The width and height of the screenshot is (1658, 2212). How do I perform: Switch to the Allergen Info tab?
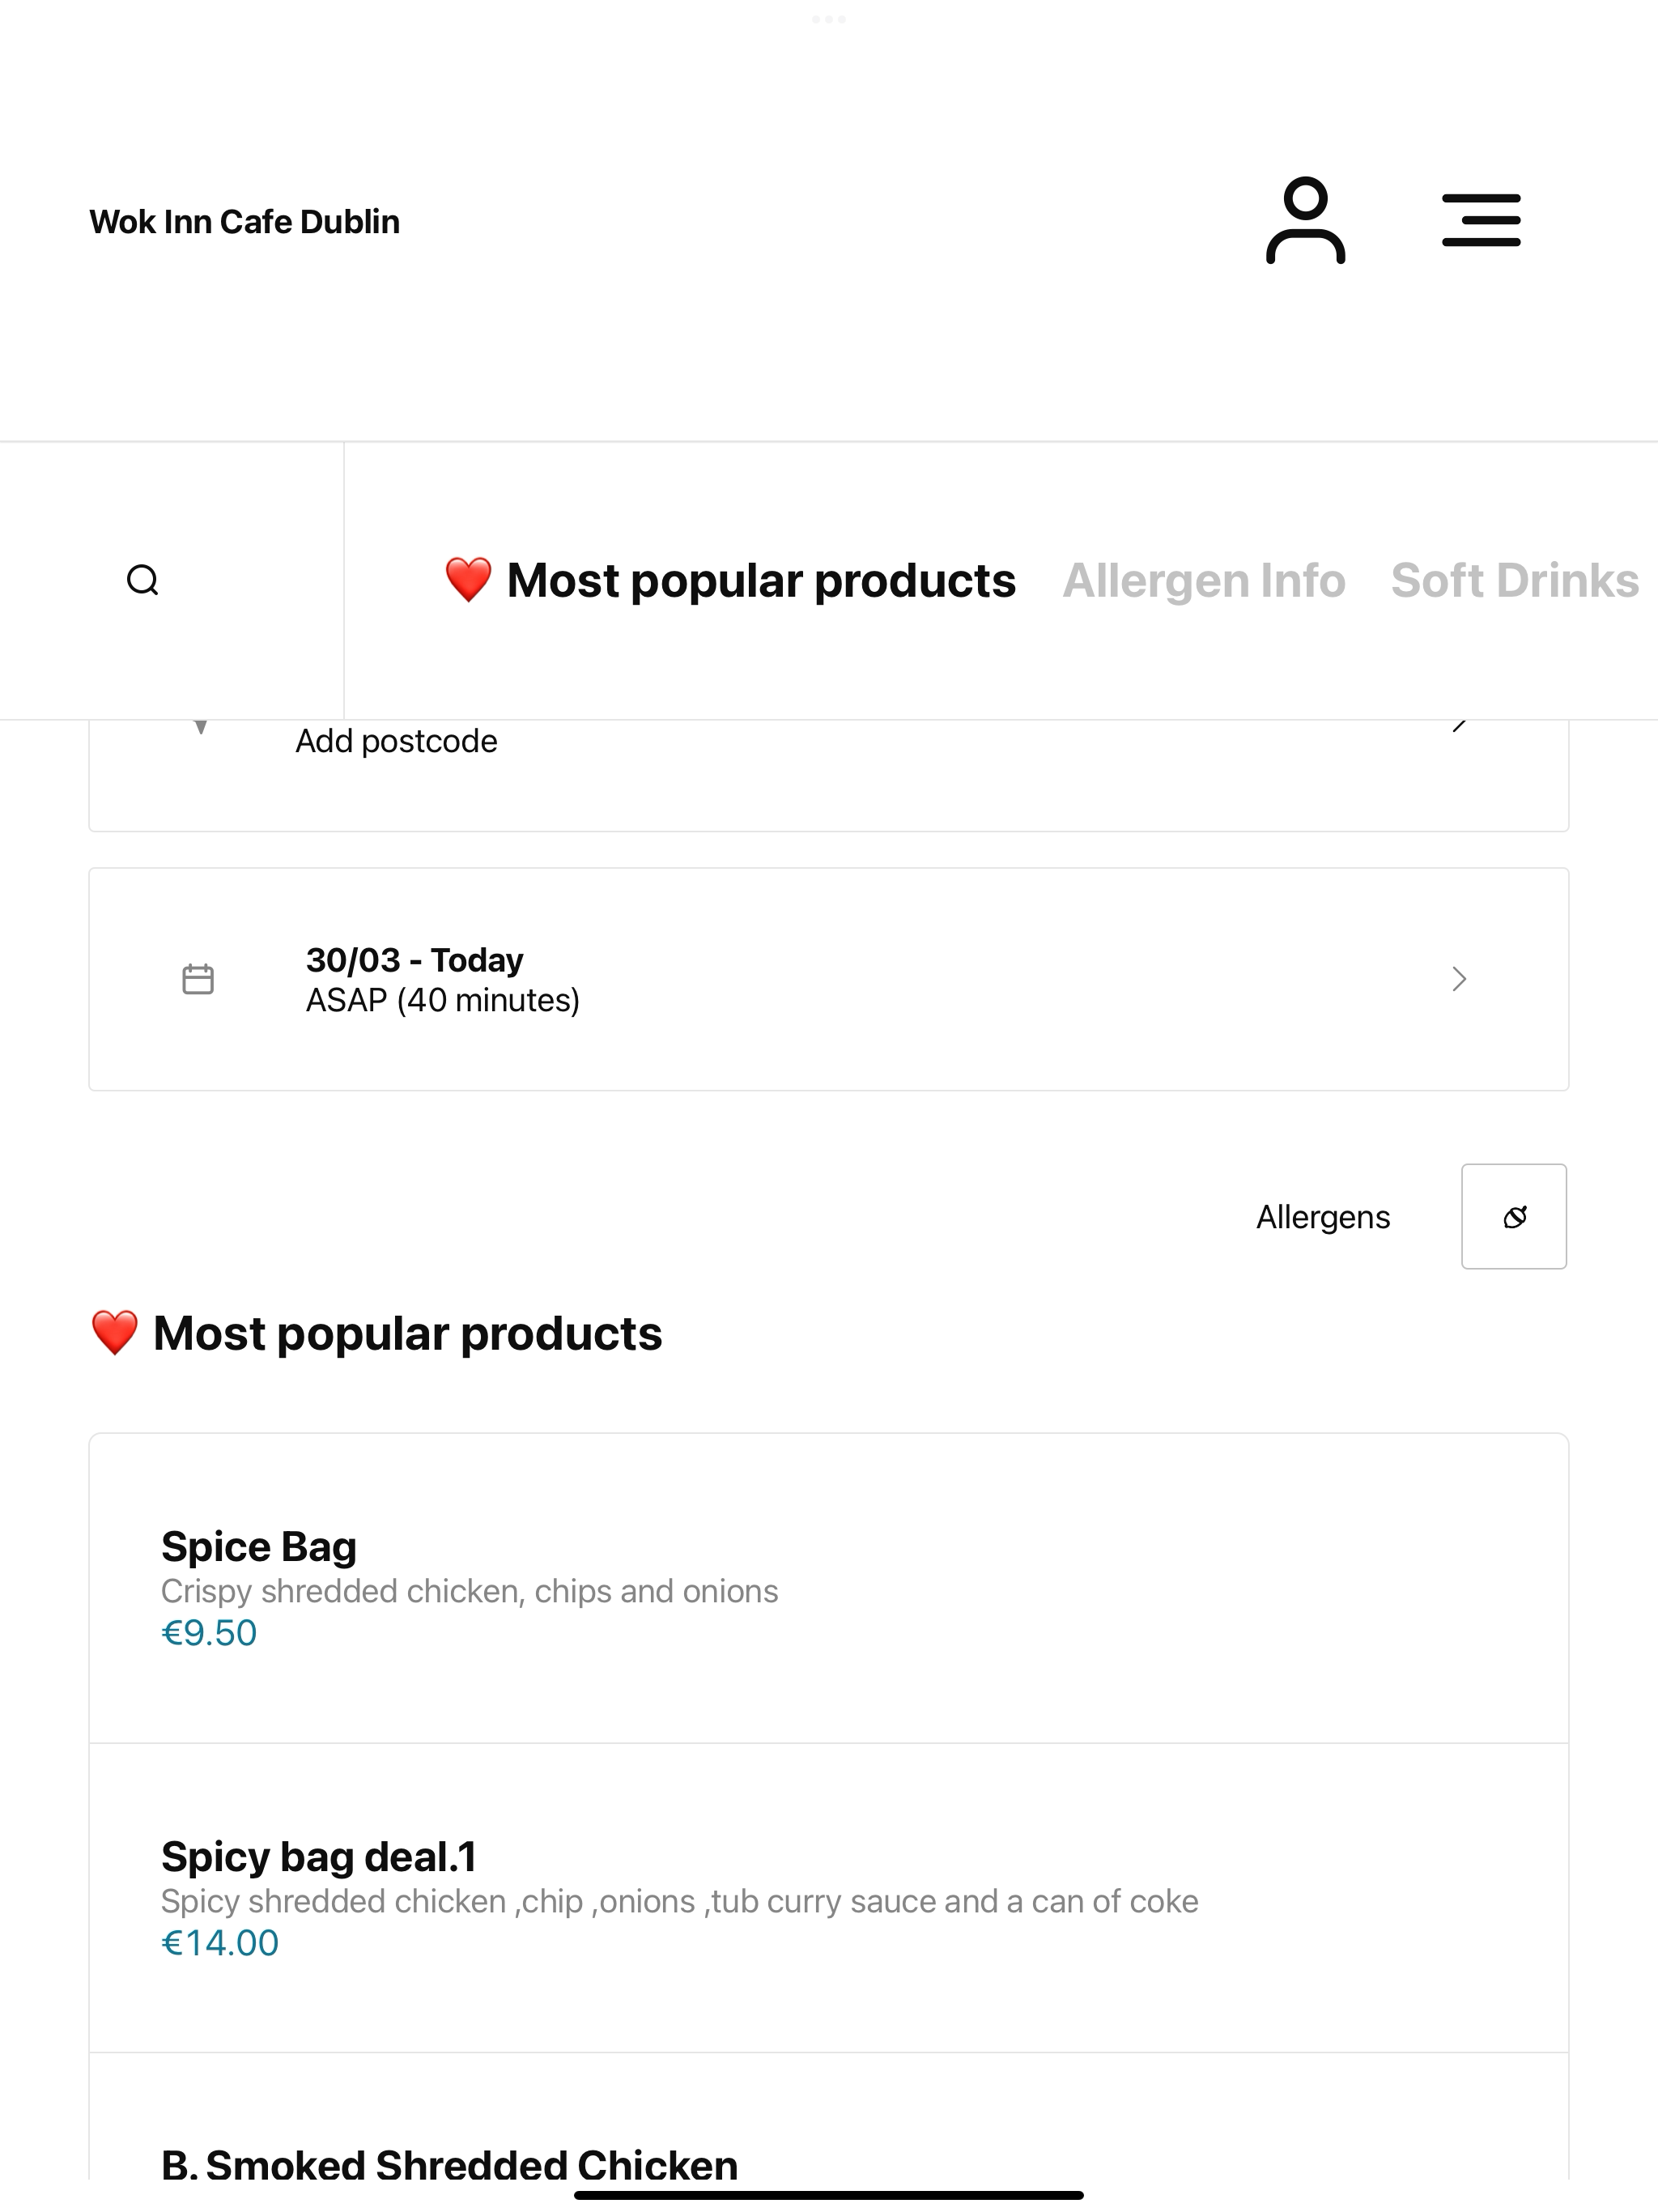tap(1204, 581)
